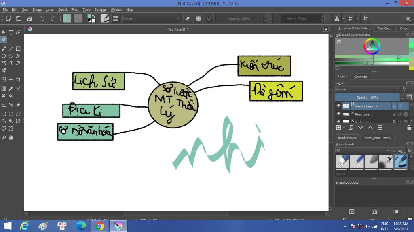Toggle lock on Vector Layer 1
Image resolution: width=414 pixels, height=232 pixels.
tap(394, 106)
